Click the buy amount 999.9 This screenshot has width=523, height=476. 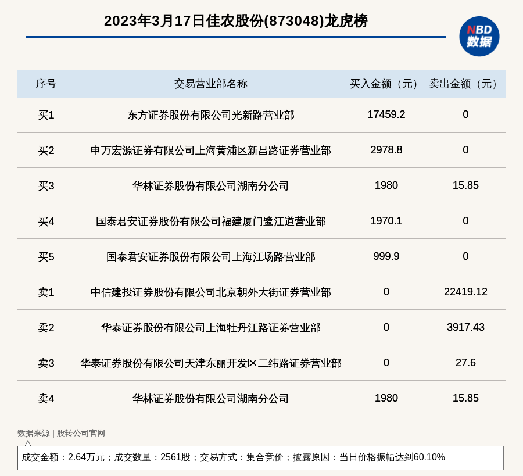pyautogui.click(x=386, y=256)
